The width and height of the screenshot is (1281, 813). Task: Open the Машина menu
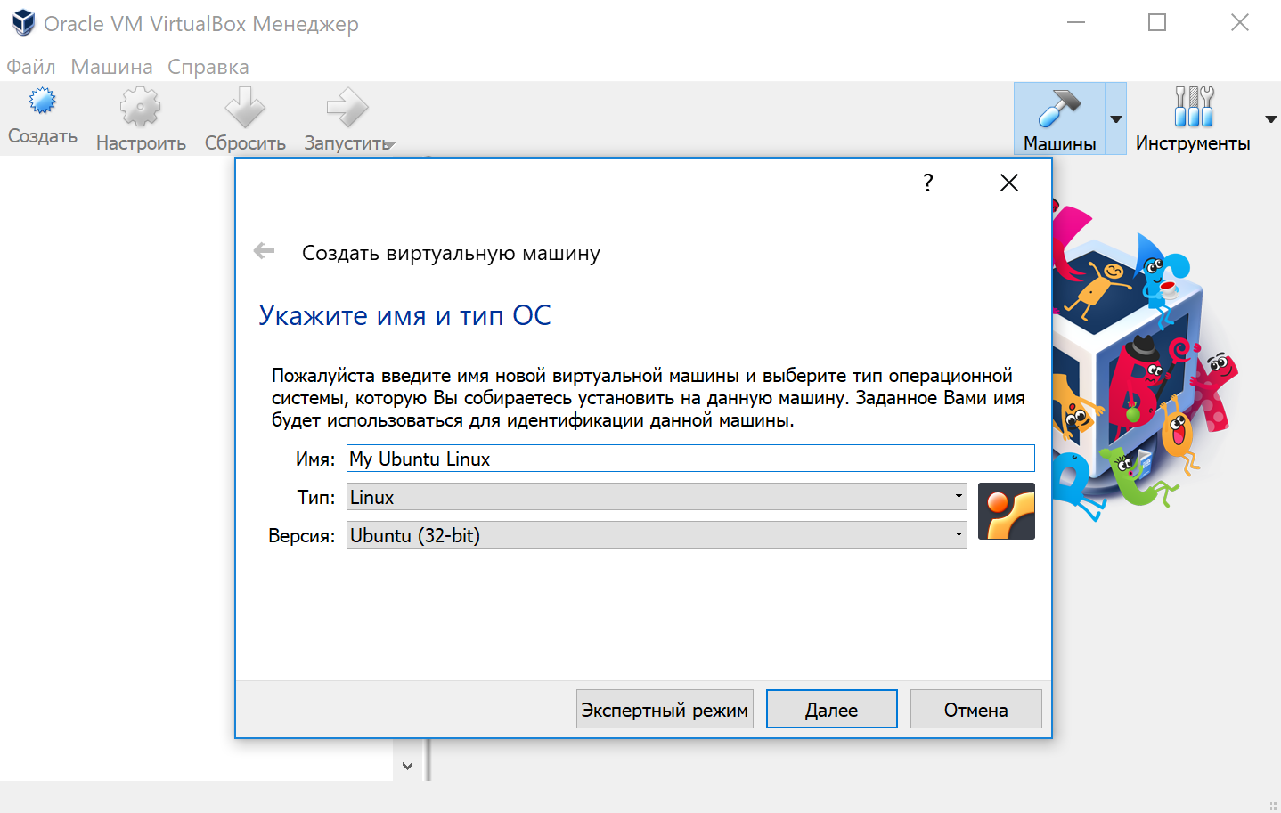(110, 66)
